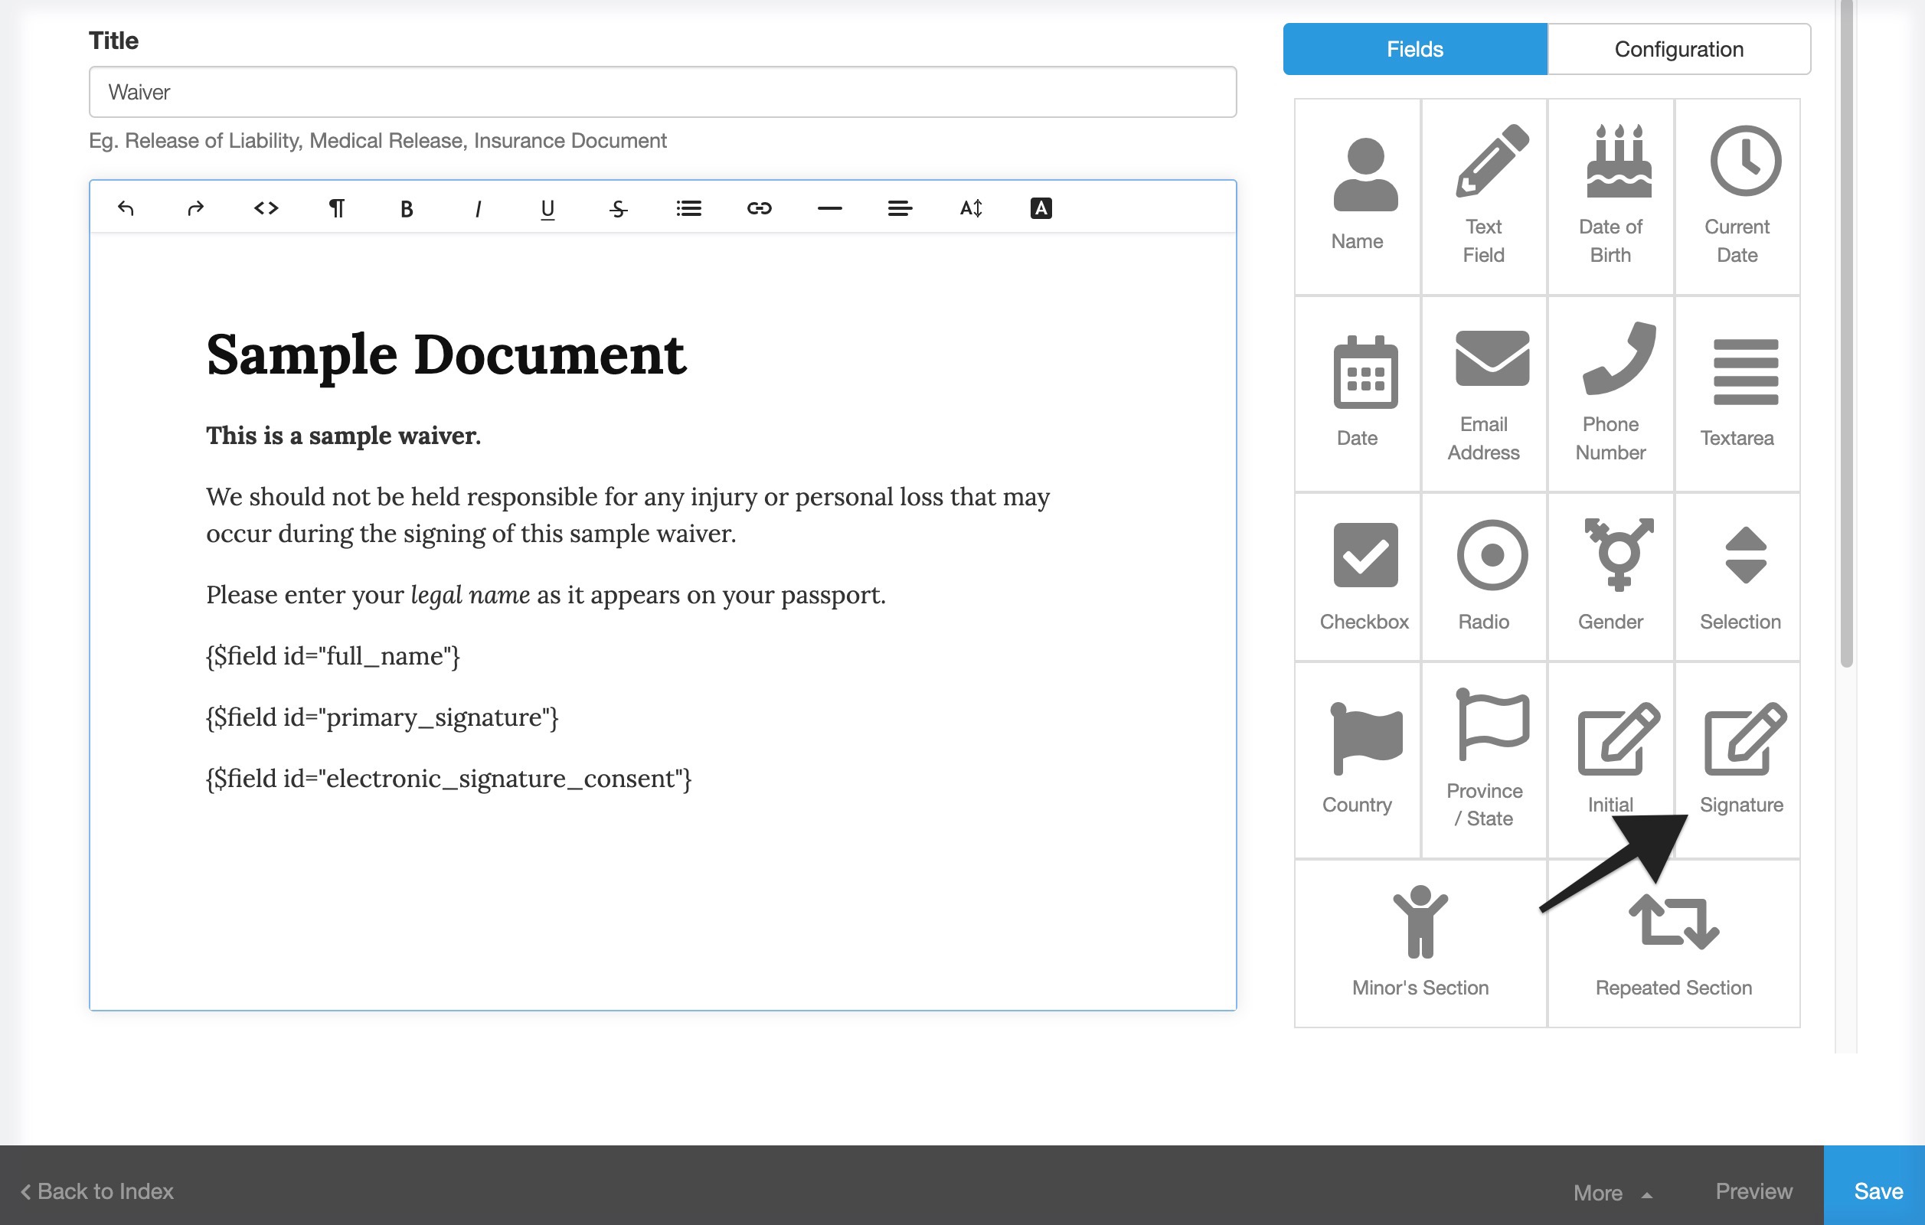Apply bold formatting
1925x1225 pixels.
(x=407, y=208)
